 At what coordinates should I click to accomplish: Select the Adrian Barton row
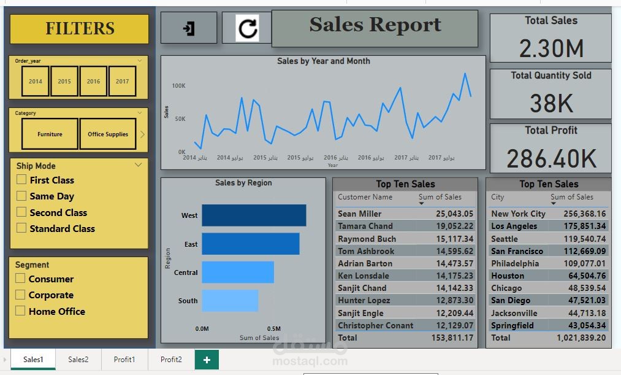[x=405, y=263]
